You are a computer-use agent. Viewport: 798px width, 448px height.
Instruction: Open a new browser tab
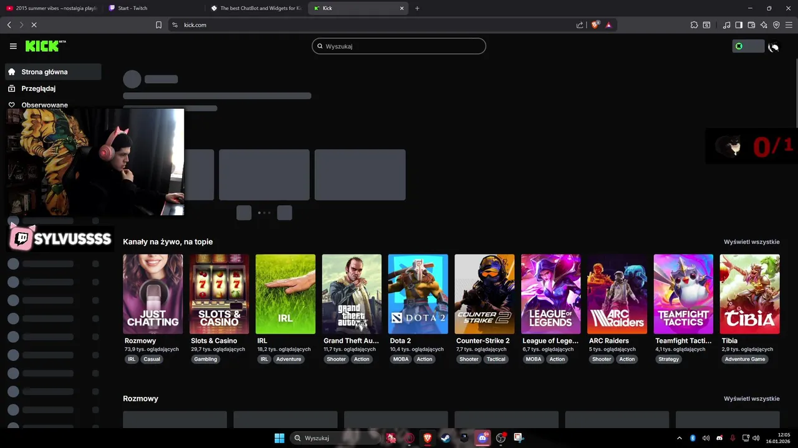417,8
